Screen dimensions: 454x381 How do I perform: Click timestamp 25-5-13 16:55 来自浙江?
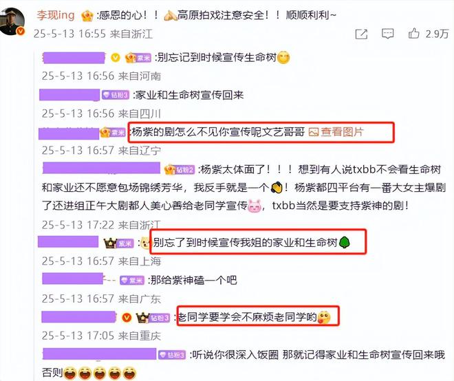(93, 34)
